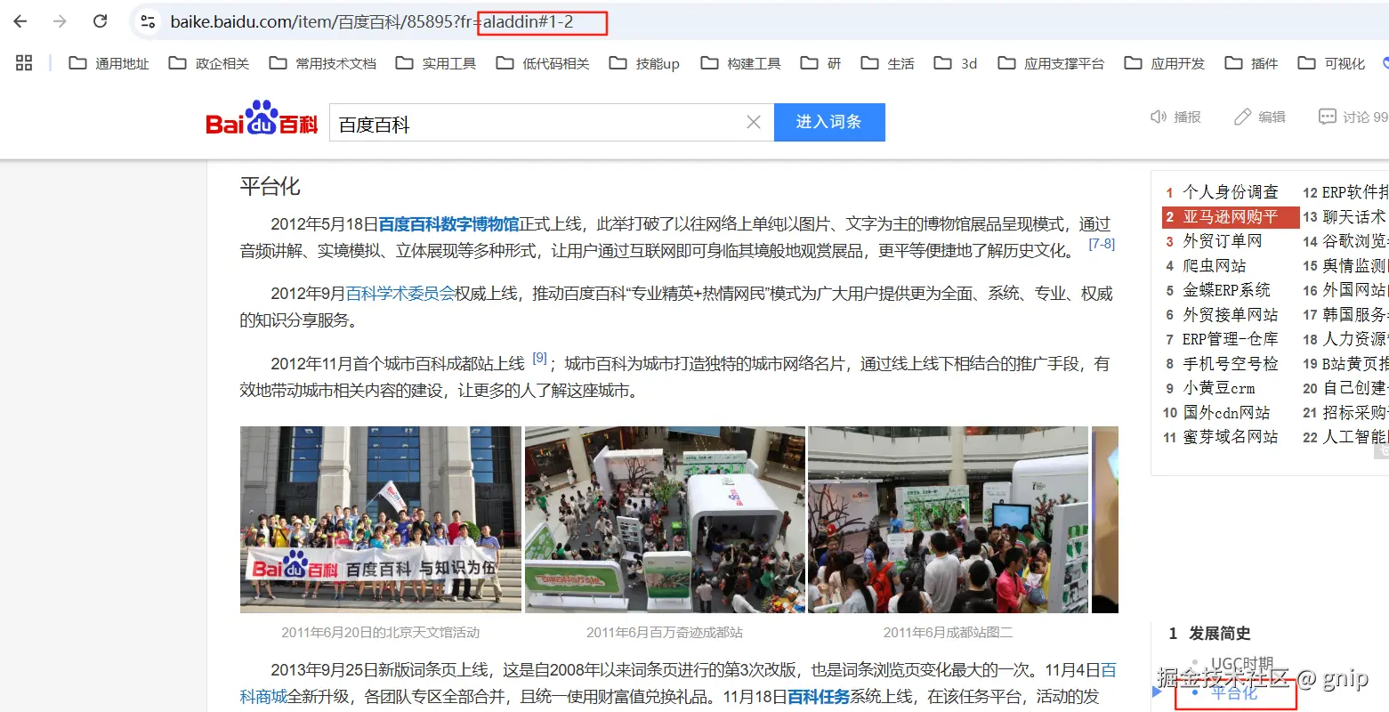Open hot search 蜜芽域名网站
This screenshot has width=1389, height=712.
pyautogui.click(x=1231, y=437)
